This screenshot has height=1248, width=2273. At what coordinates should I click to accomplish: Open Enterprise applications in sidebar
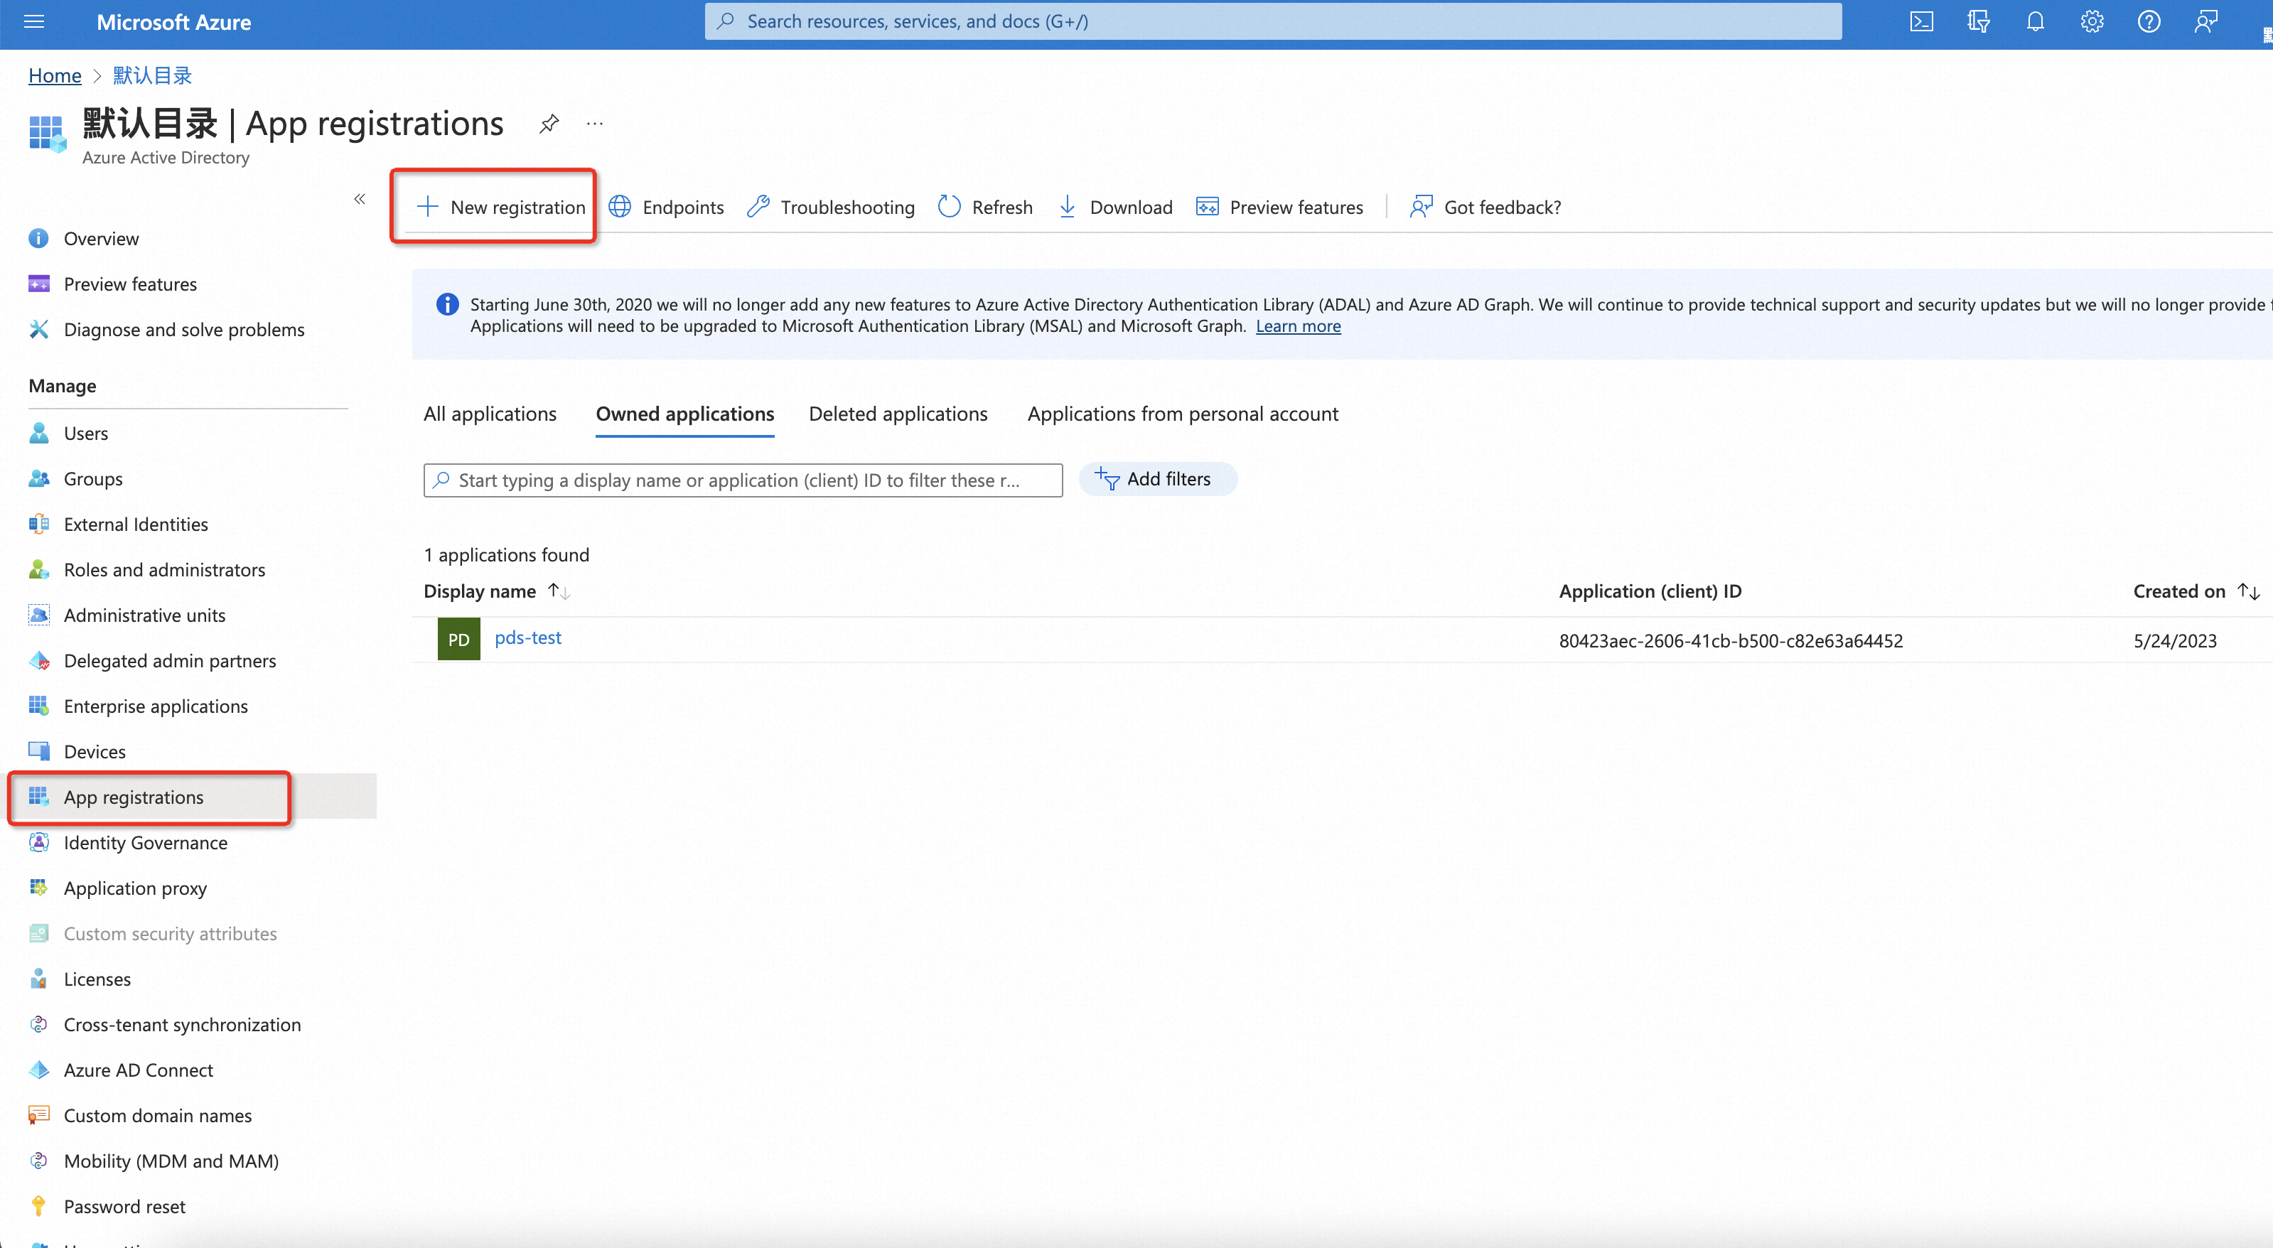point(155,705)
